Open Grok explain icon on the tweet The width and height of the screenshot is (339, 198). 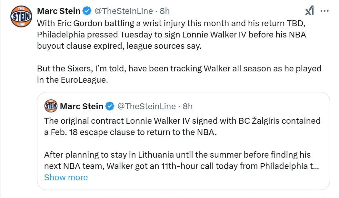click(309, 10)
